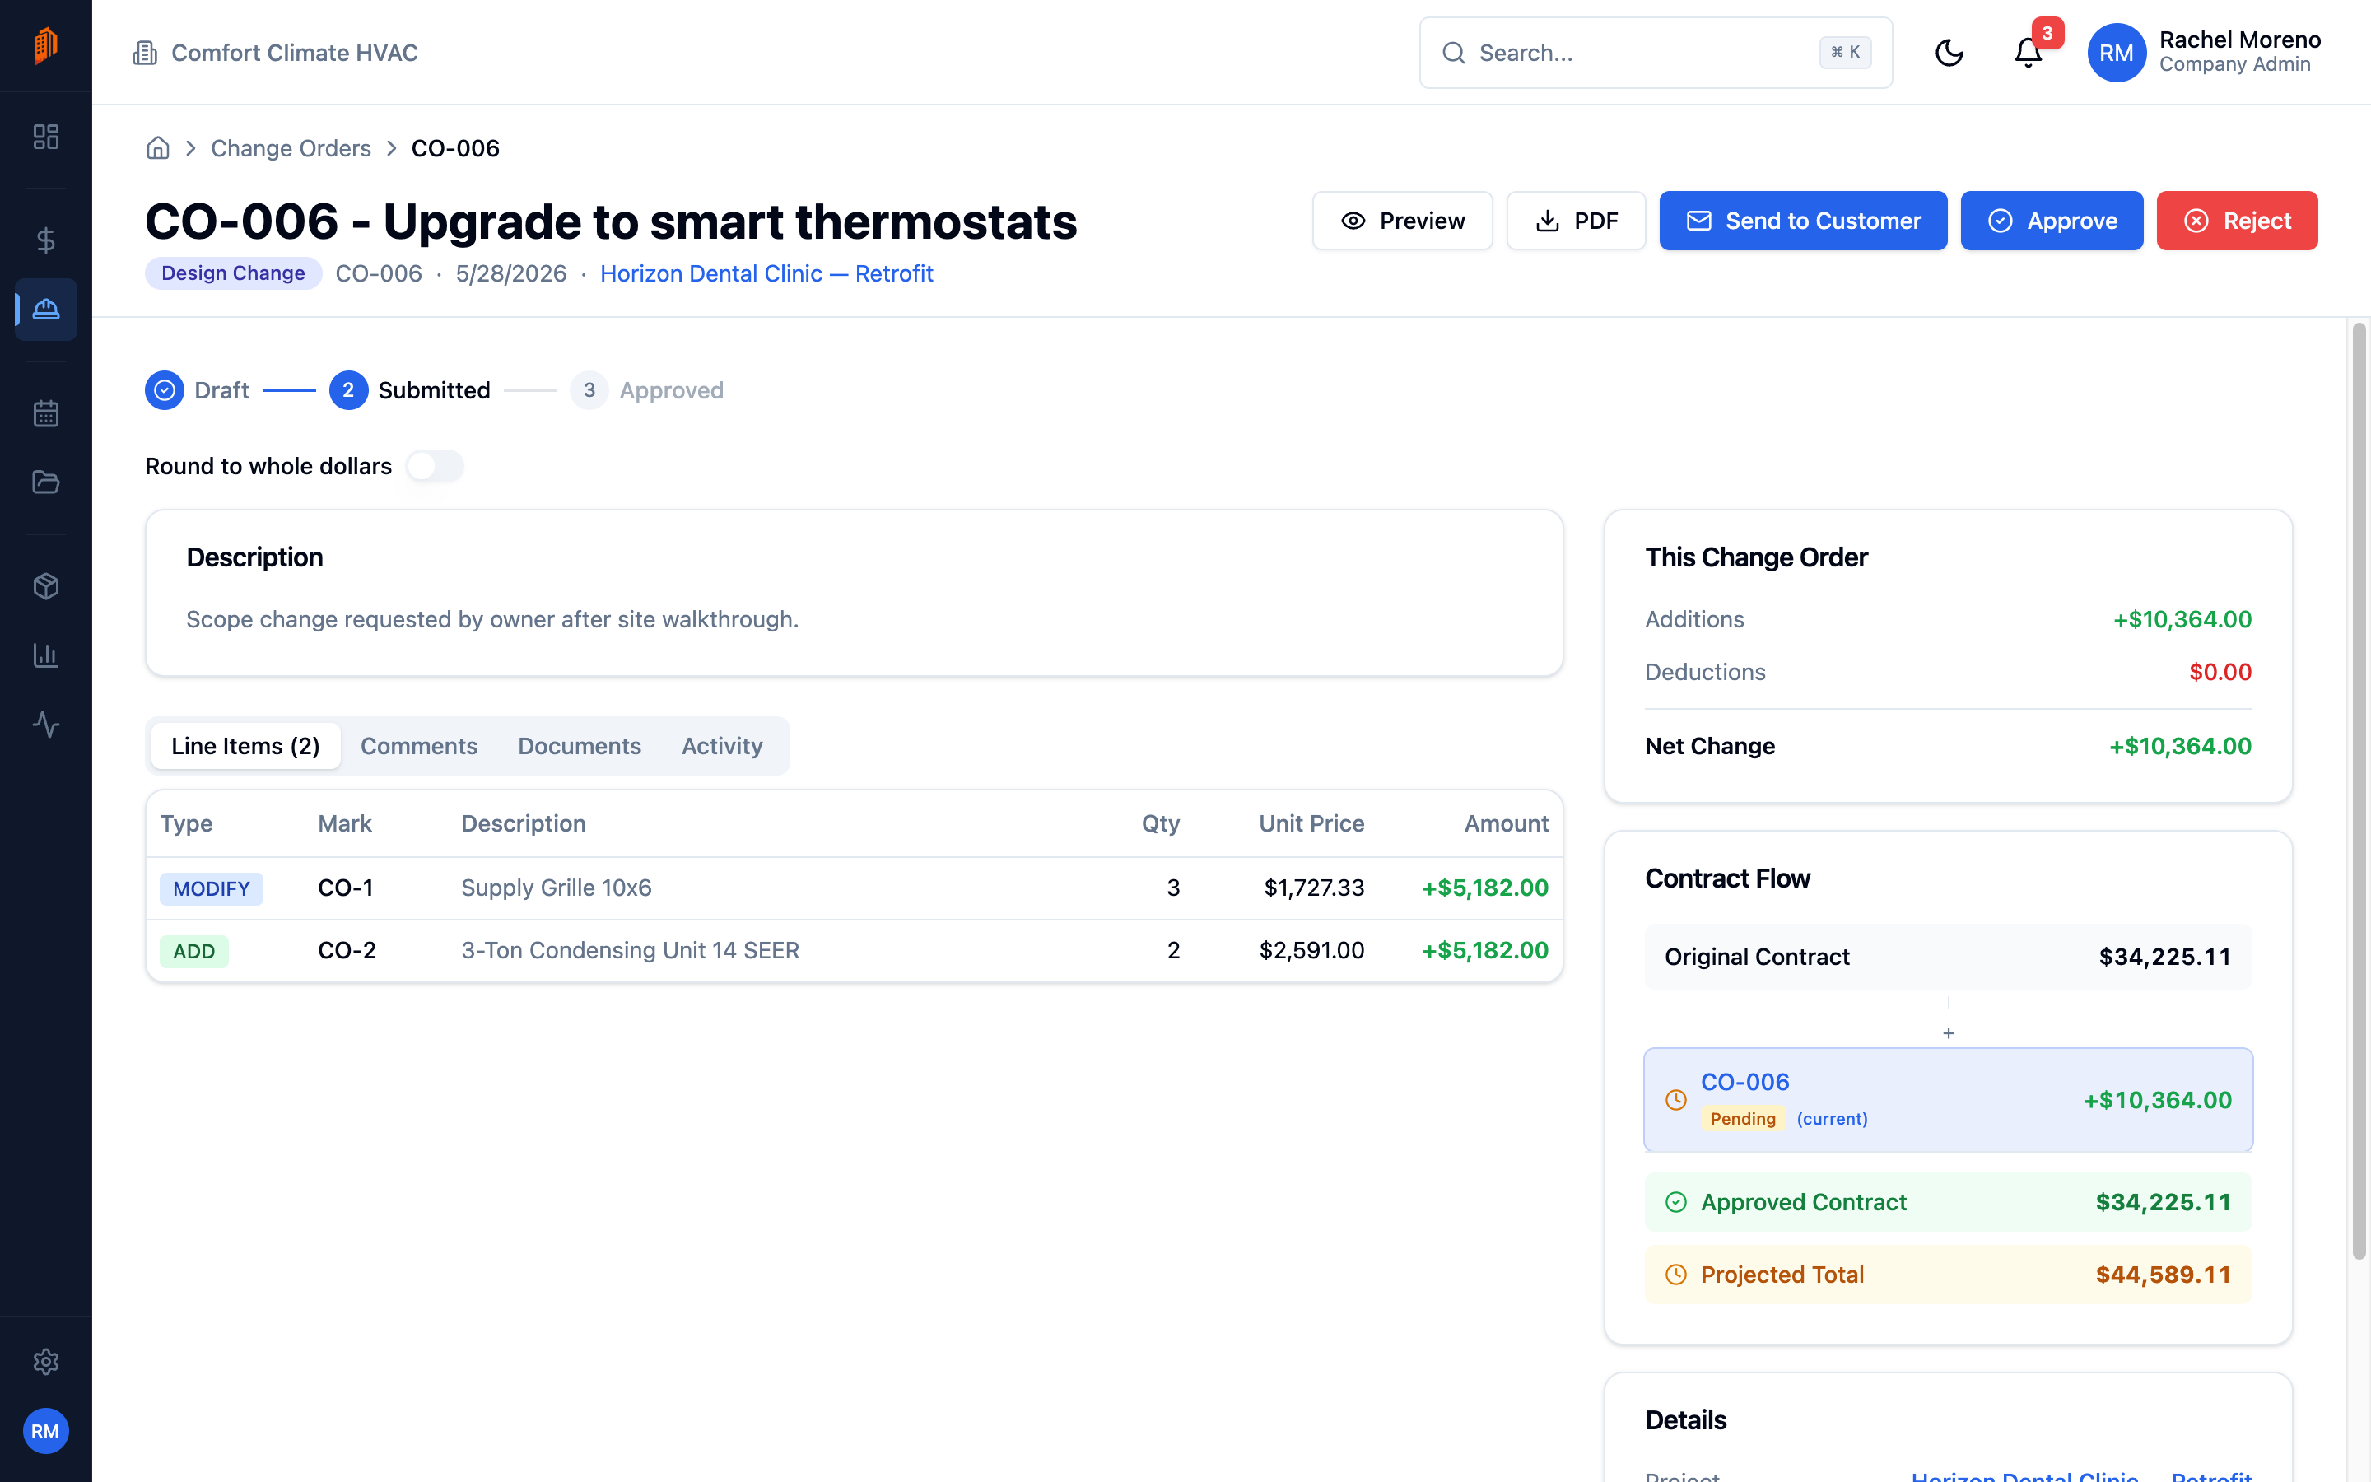Click the home icon in breadcrumb
This screenshot has width=2371, height=1482.
pyautogui.click(x=158, y=148)
